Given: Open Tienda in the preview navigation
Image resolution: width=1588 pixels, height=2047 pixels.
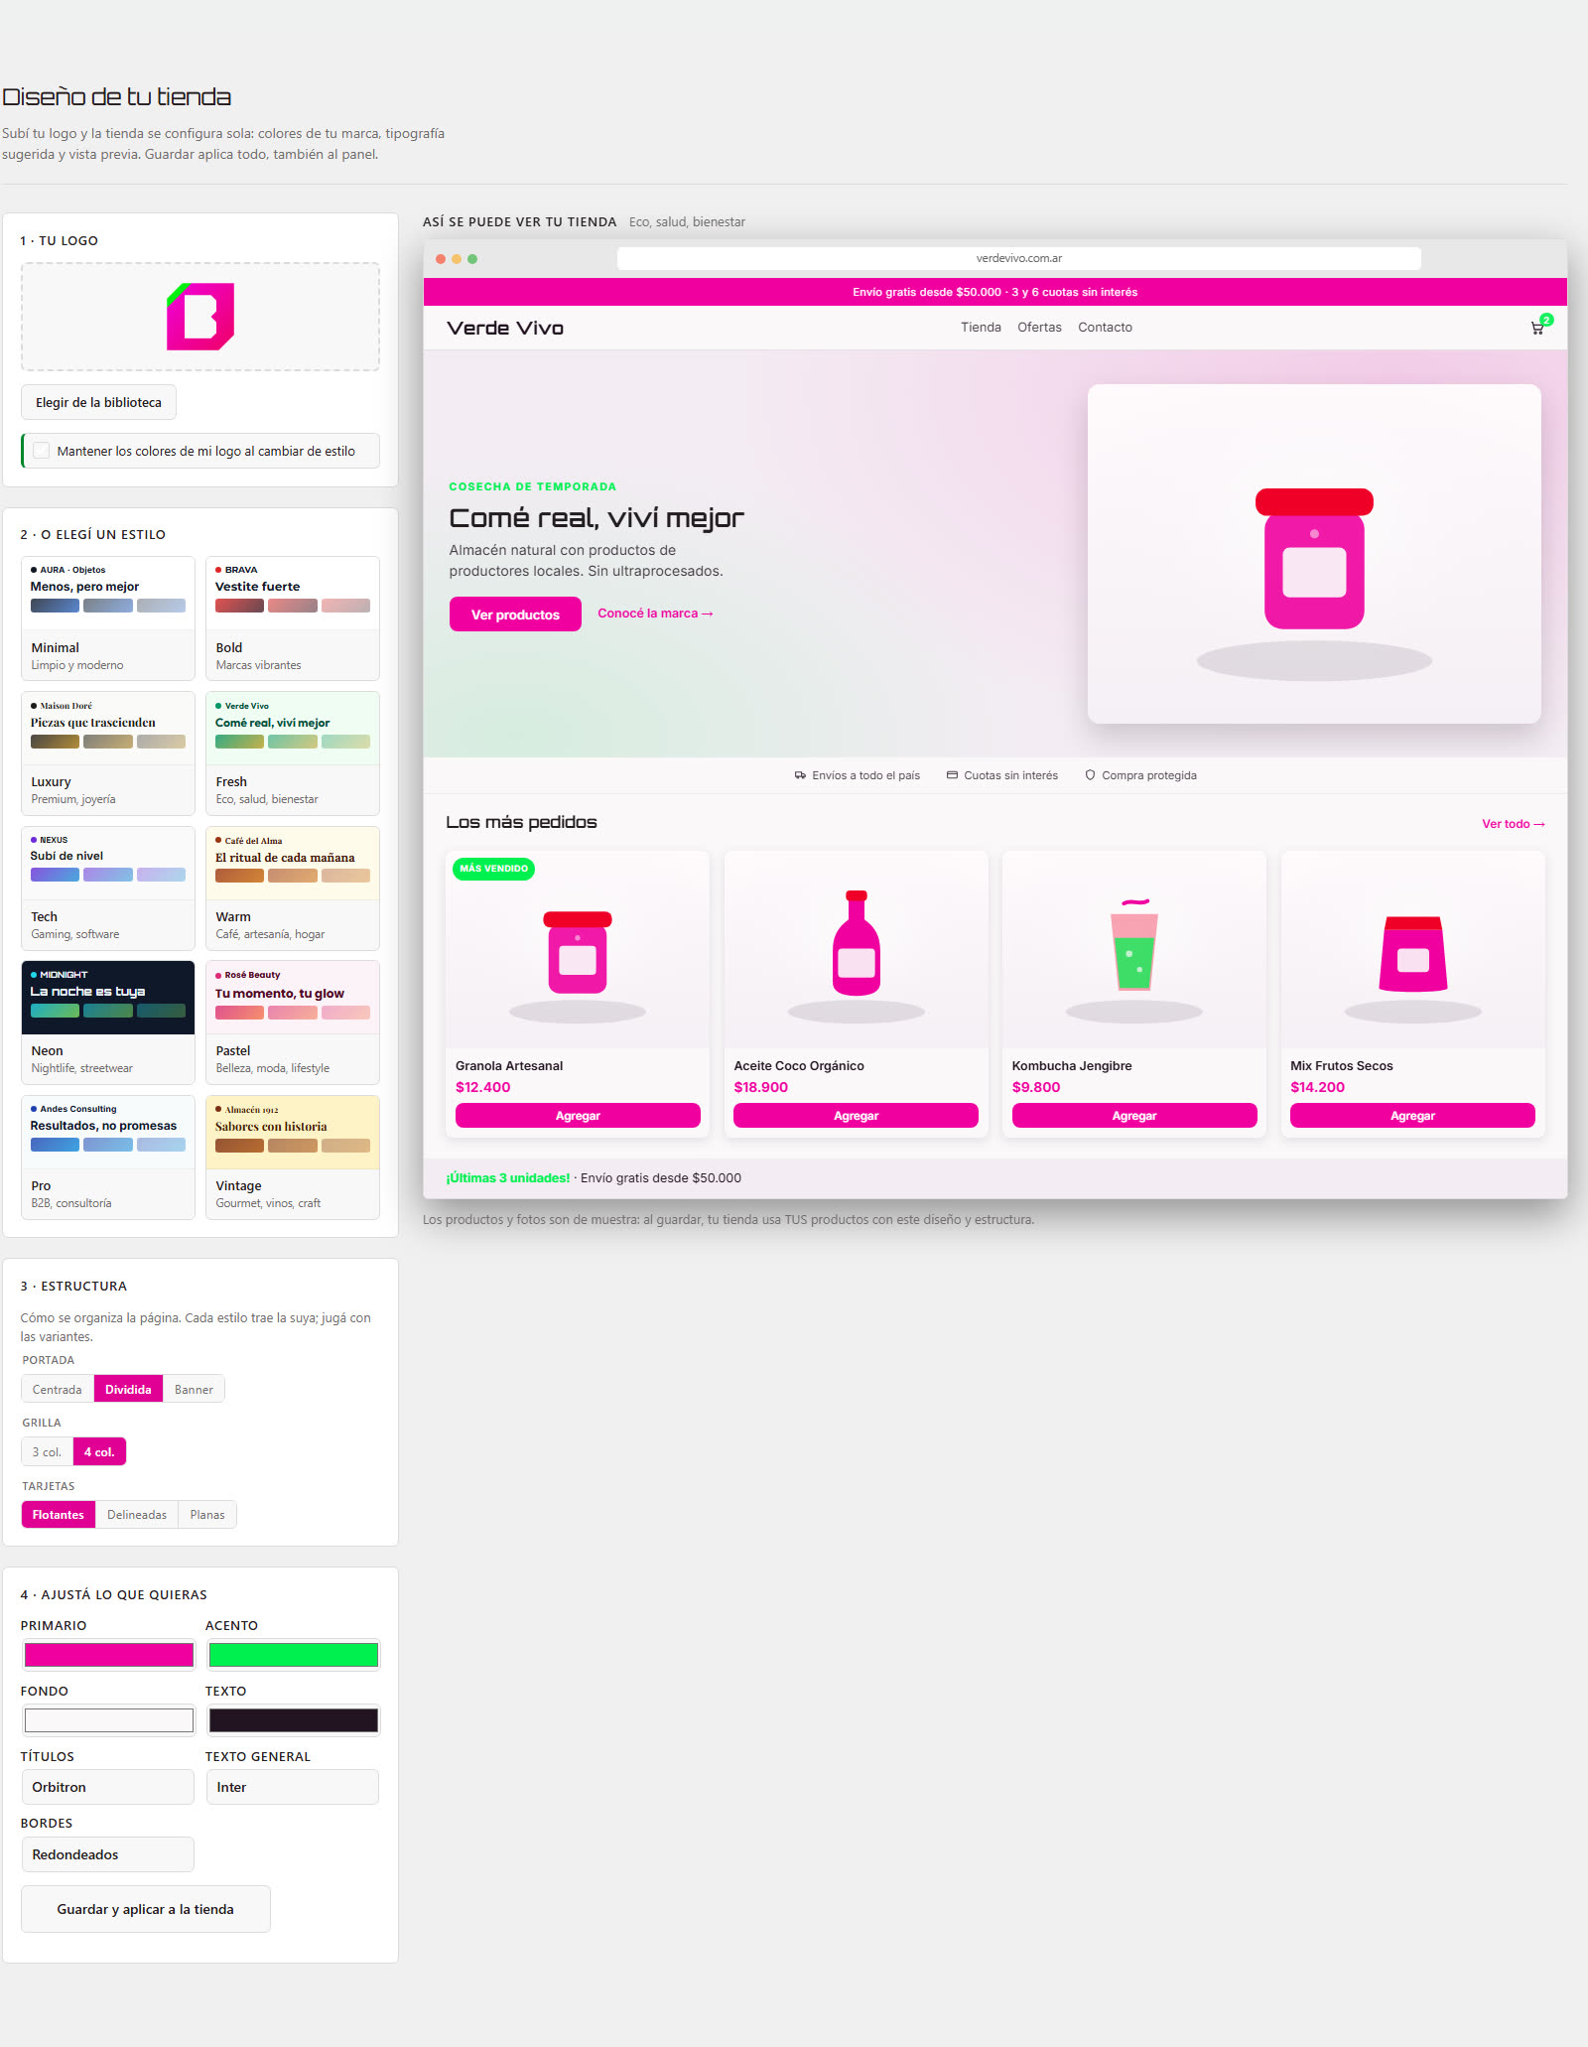Looking at the screenshot, I should tap(981, 328).
